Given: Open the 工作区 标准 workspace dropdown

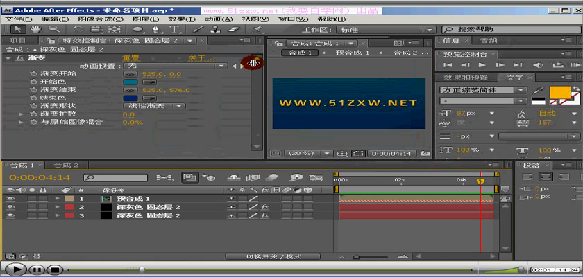Looking at the screenshot, I should tap(385, 30).
